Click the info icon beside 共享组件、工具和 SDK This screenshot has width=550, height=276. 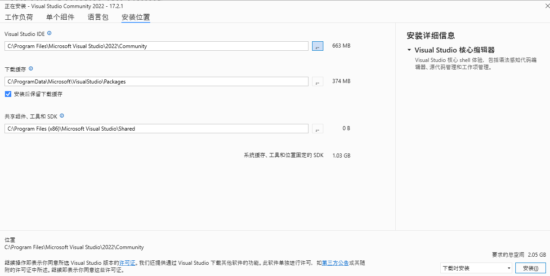tap(62, 116)
